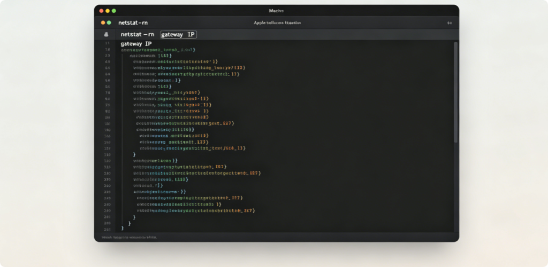Viewport: 548px width, 267px height.
Task: Click the netstat -rn text before the boxed field
Action: [x=138, y=35]
